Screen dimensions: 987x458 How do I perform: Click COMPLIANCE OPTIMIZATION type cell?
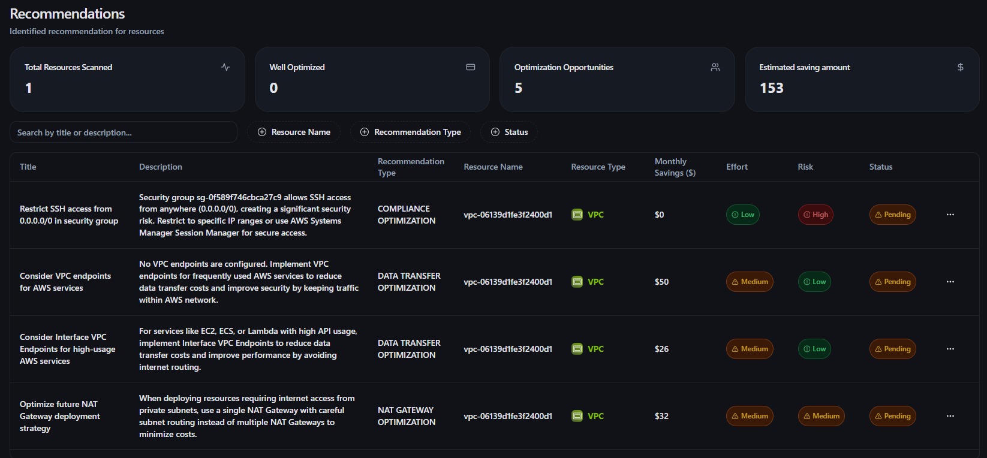tap(407, 215)
